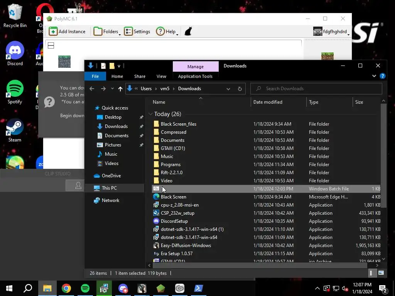Image resolution: width=395 pixels, height=296 pixels.
Task: Click the vm5 breadcrumb in address bar
Action: (x=165, y=89)
